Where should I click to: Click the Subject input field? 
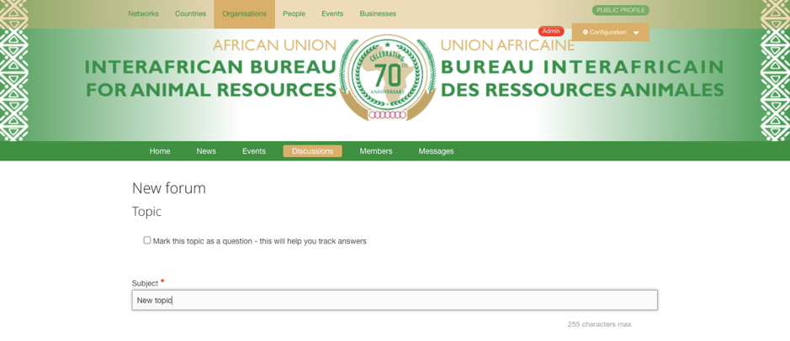click(395, 300)
